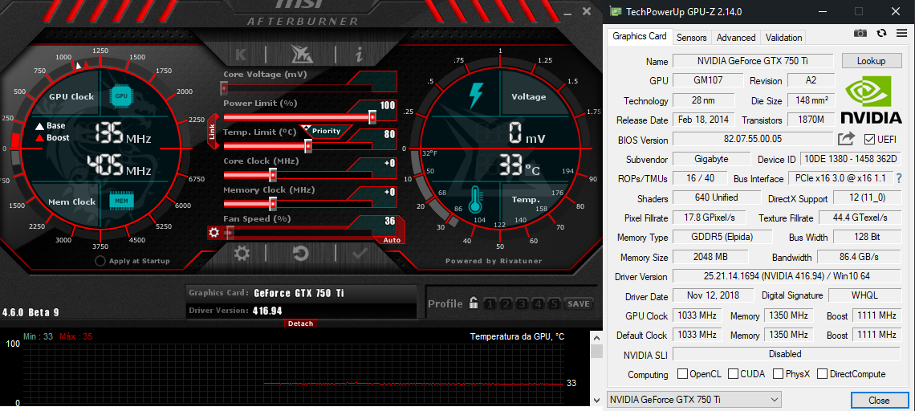Click the Memory Size 2048 MB field
915x411 pixels.
coord(710,257)
